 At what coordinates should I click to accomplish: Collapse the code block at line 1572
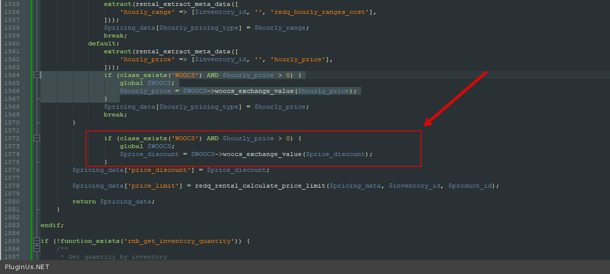coord(37,138)
